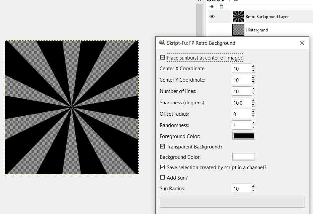Viewport: 313px width, 214px height.
Task: Uncheck Place sunburst at center of image
Action: 163,58
